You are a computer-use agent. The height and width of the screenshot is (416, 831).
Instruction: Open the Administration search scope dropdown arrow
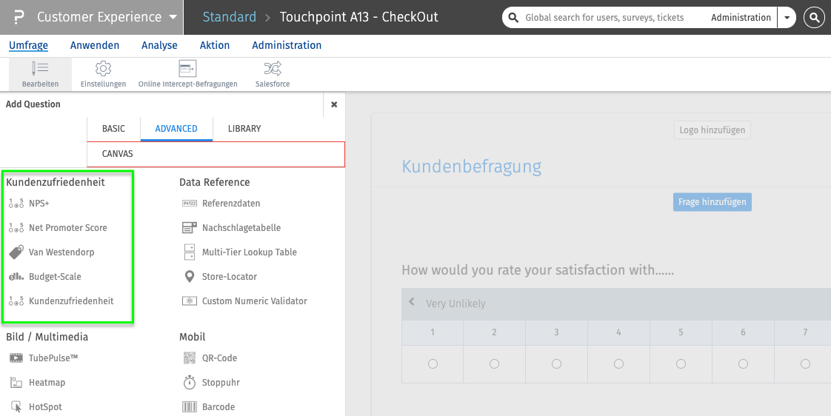pyautogui.click(x=787, y=18)
